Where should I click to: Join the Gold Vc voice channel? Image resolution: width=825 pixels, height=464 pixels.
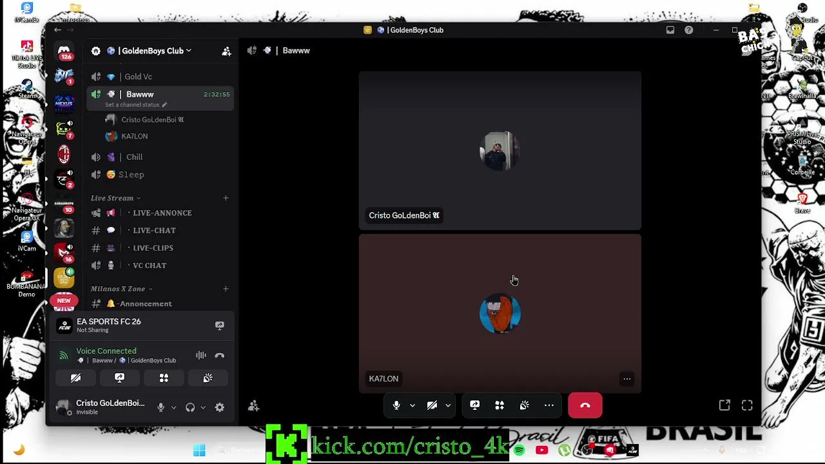(160, 77)
